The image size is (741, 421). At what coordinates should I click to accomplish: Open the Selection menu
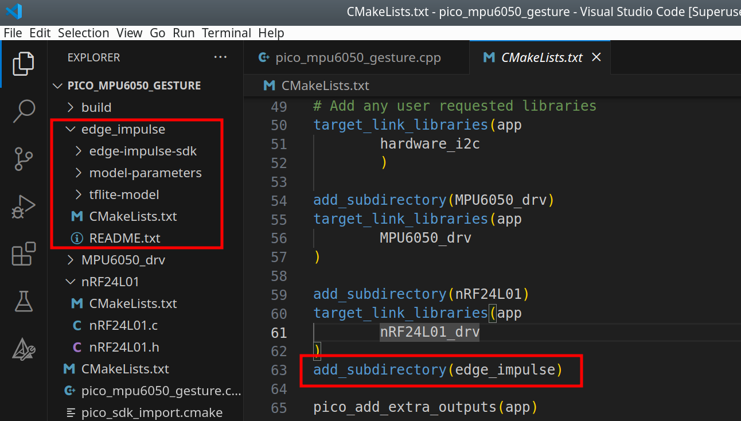pyautogui.click(x=84, y=33)
